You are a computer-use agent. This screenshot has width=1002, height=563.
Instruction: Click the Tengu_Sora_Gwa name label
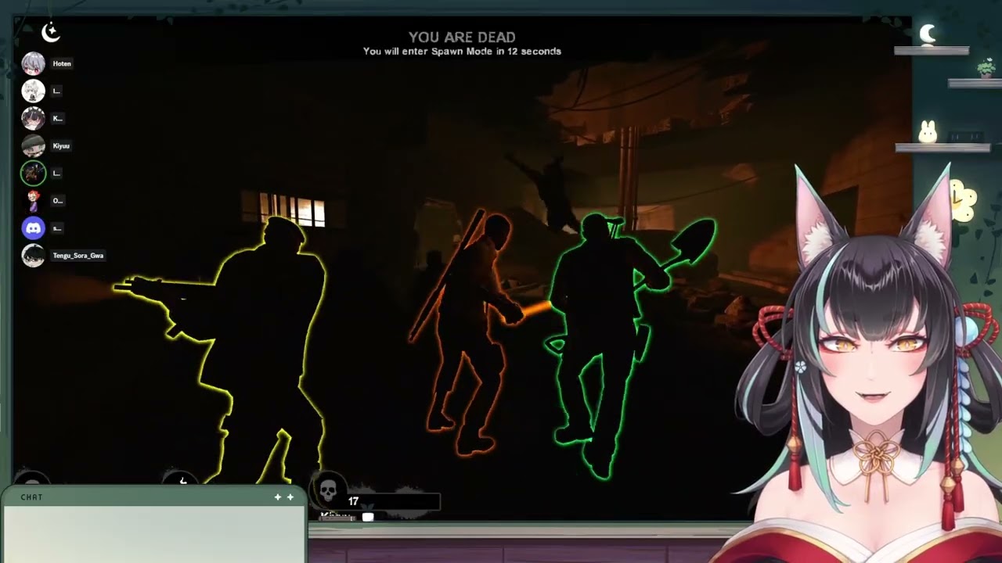78,255
